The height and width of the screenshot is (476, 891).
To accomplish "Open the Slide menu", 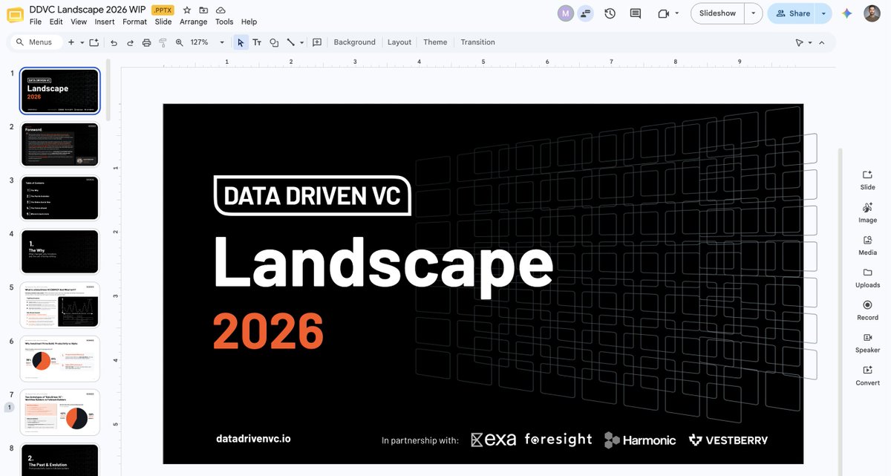I will point(163,22).
